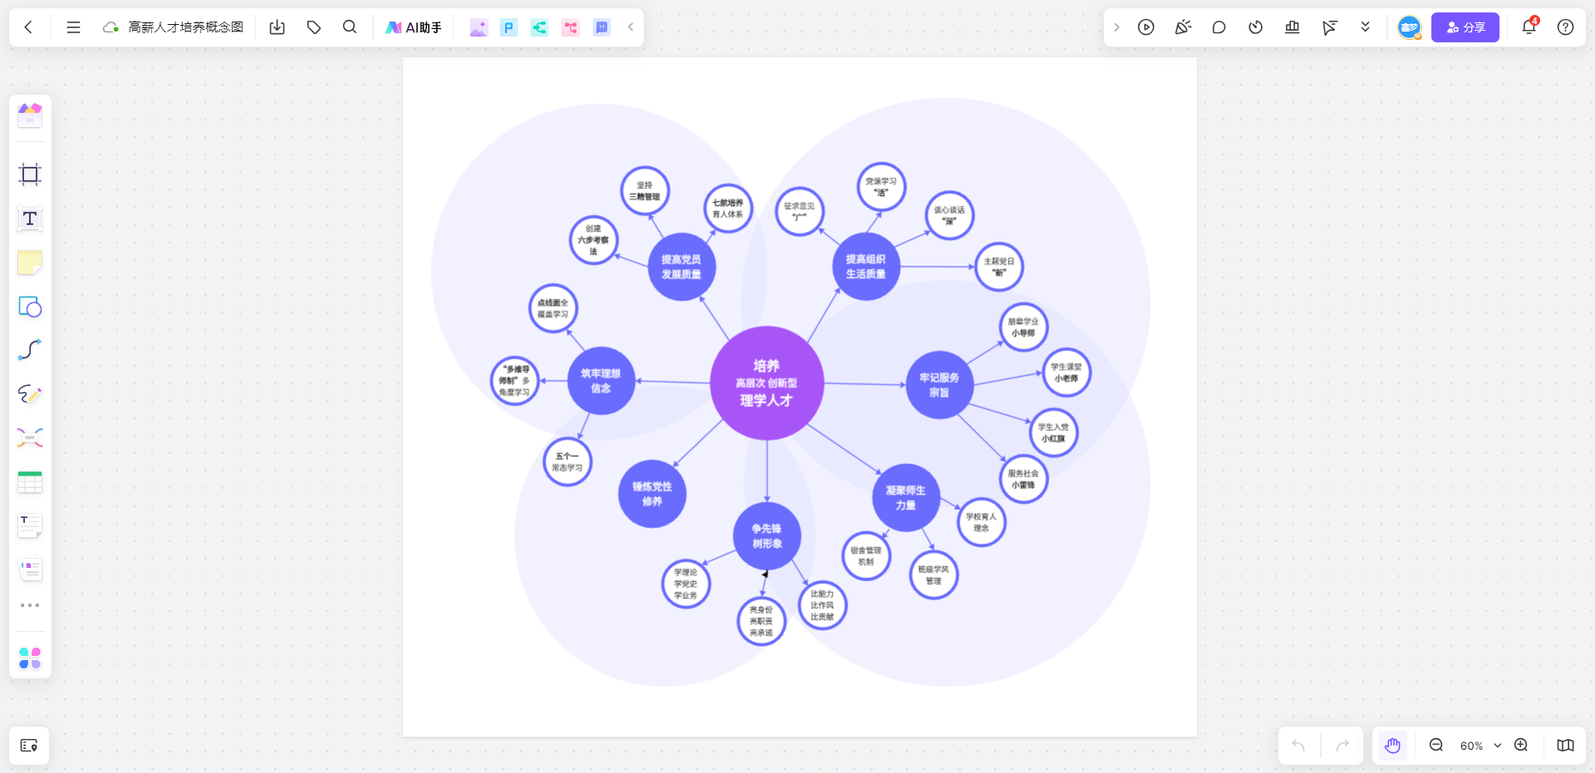Click the cloud sync status icon

point(110,27)
